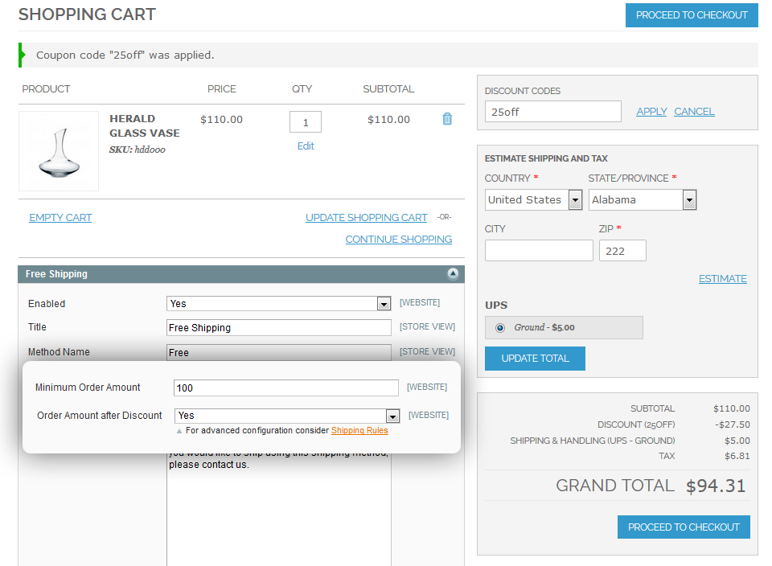Image resolution: width=772 pixels, height=566 pixels.
Task: Collapse the Free Shipping panel
Action: click(x=453, y=274)
